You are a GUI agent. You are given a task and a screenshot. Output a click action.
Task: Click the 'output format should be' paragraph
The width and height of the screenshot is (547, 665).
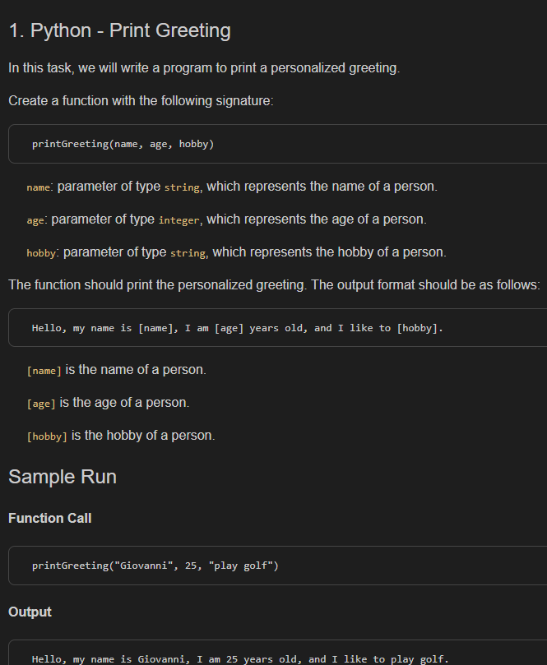(274, 285)
